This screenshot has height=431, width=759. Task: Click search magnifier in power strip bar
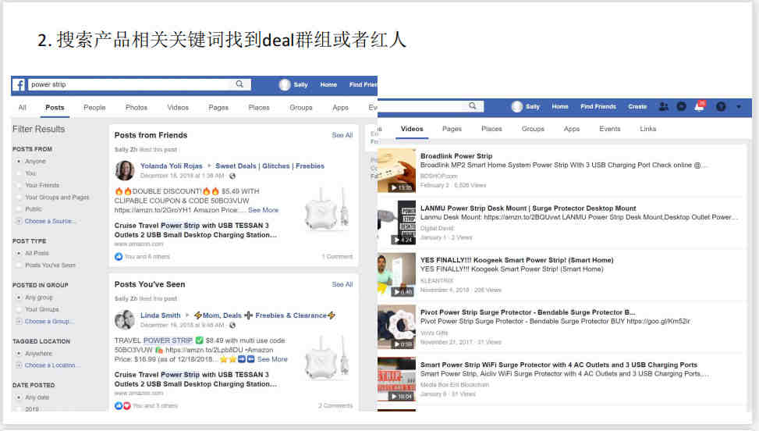click(x=239, y=84)
